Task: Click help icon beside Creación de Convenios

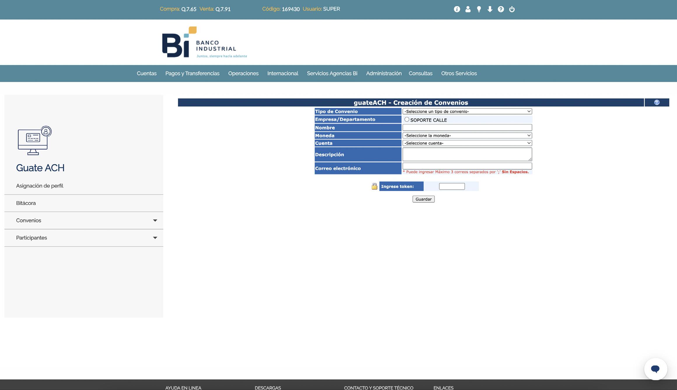Action: click(657, 102)
